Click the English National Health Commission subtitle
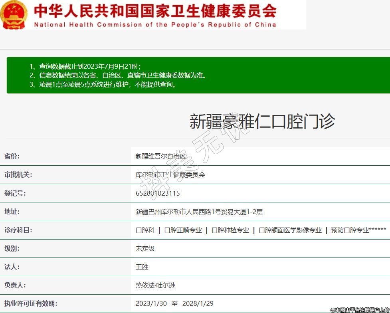Image resolution: width=390 pixels, height=313 pixels. click(x=155, y=25)
